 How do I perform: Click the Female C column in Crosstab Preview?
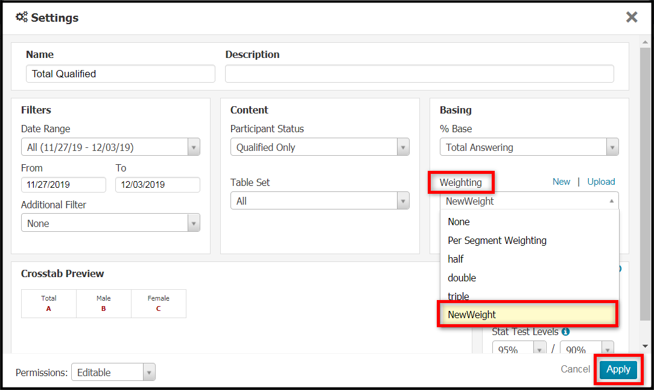pos(159,304)
